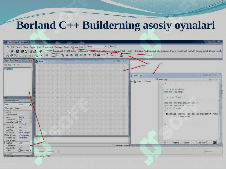Switch to the Win32 palette tab

(66, 51)
